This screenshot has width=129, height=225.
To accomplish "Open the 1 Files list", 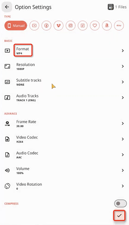I will tap(117, 7).
